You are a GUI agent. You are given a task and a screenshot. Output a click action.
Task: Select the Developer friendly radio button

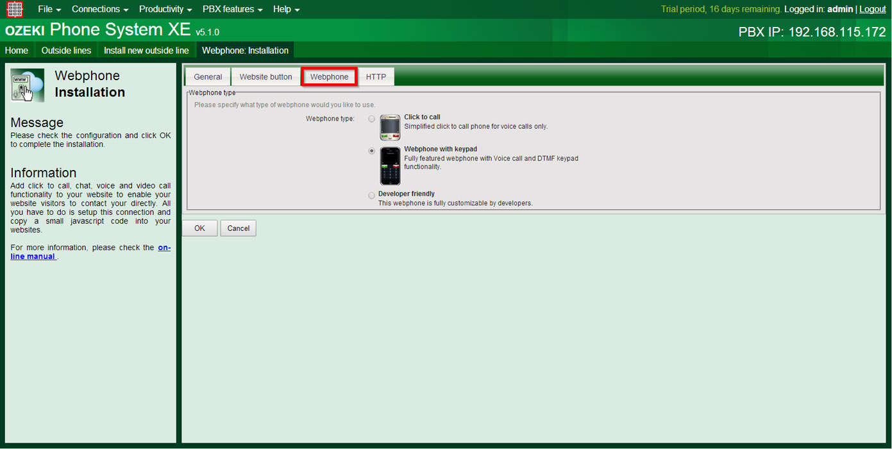(x=372, y=196)
